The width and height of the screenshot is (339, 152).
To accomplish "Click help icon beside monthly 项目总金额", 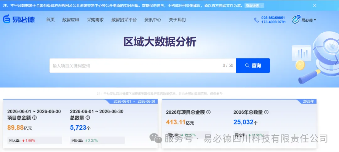I will (35, 118).
